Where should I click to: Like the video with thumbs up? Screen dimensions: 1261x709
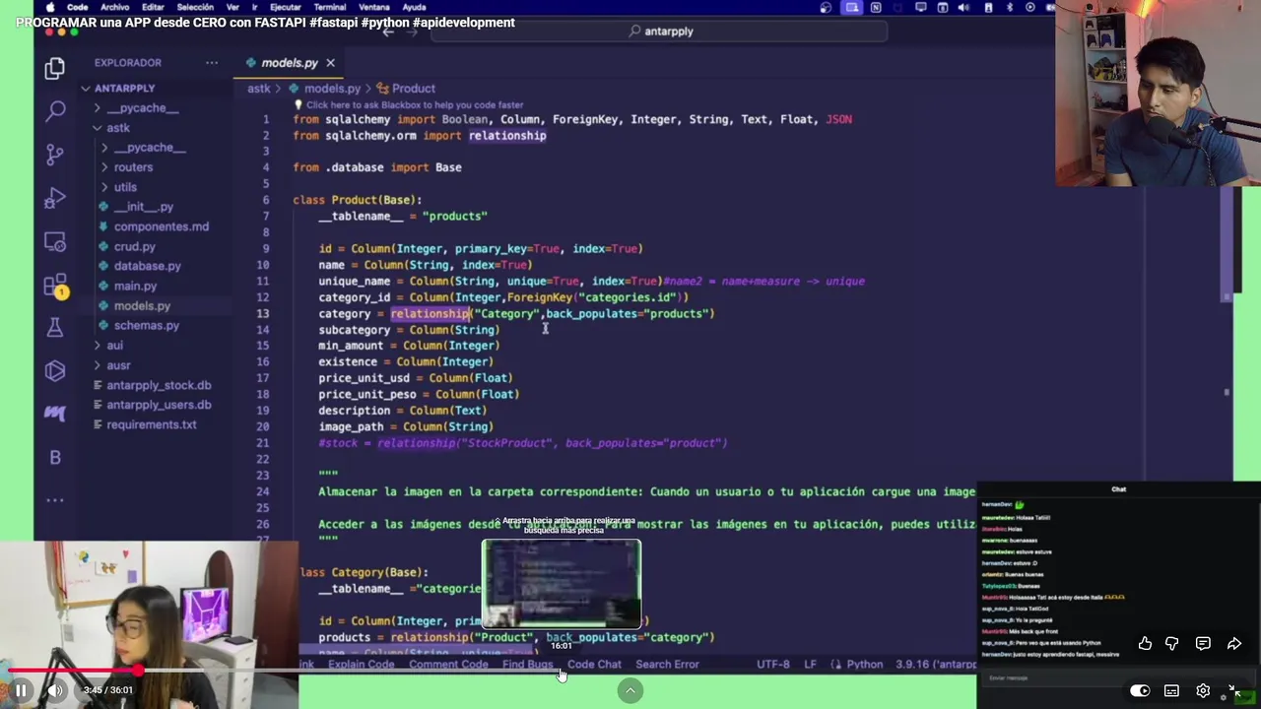pos(1145,643)
